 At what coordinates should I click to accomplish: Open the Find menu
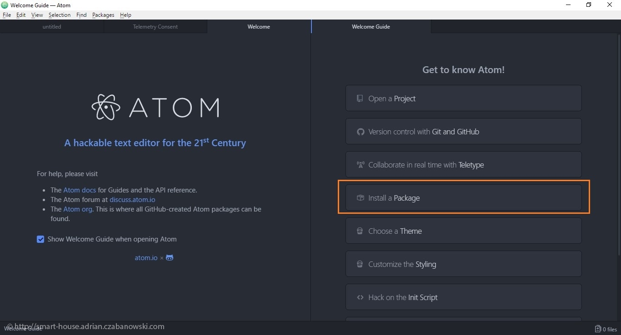(81, 15)
